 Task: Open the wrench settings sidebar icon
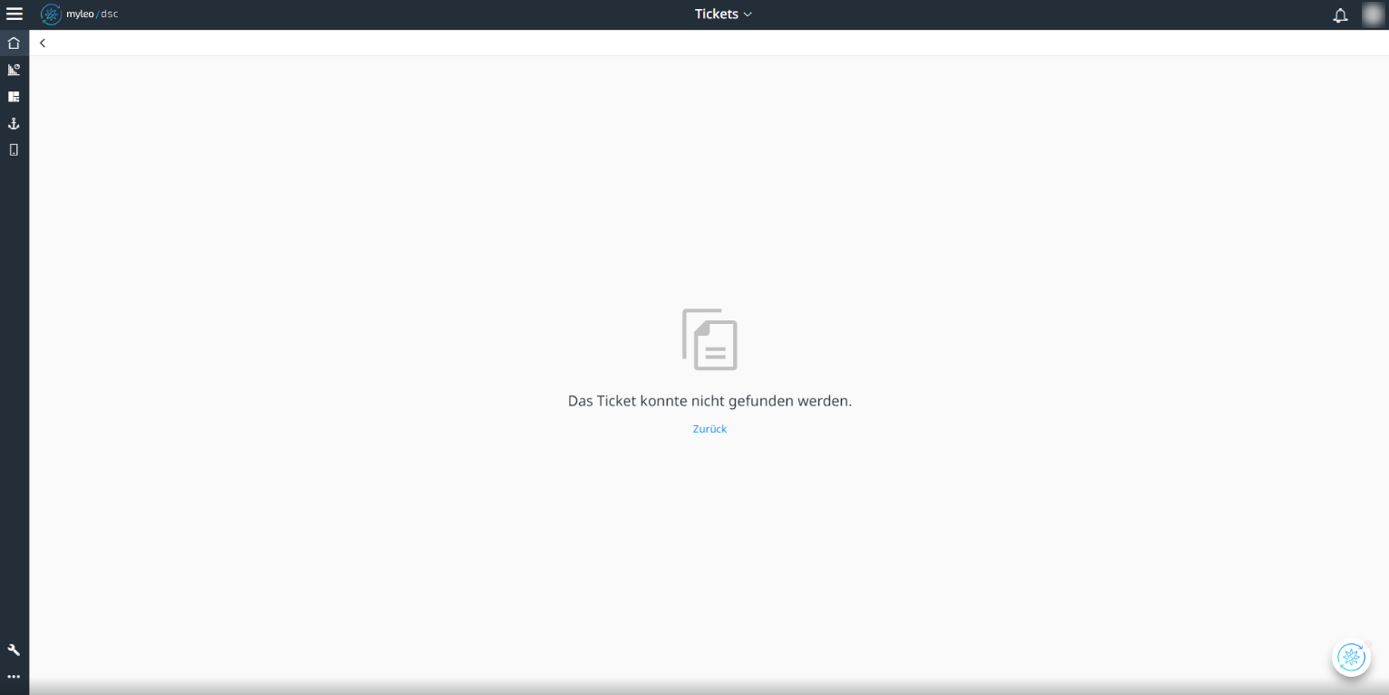tap(14, 650)
